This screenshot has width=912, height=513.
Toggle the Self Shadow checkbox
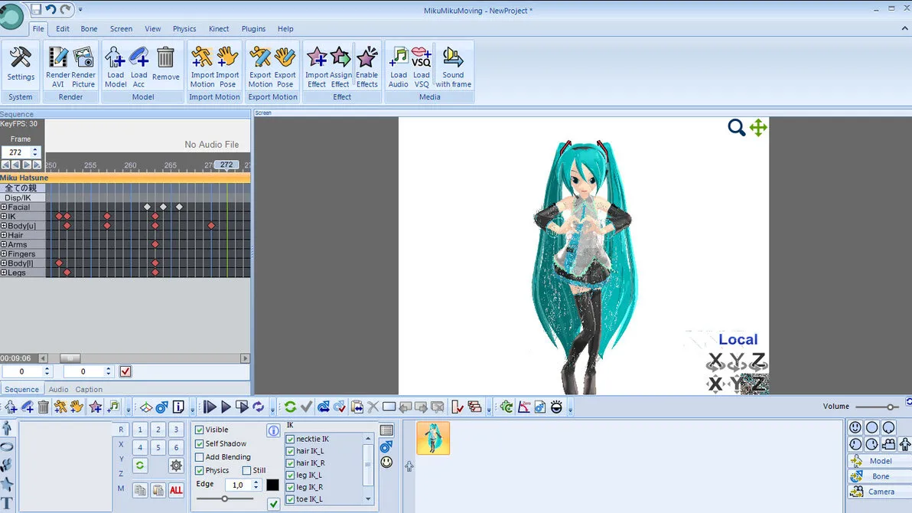pos(200,444)
